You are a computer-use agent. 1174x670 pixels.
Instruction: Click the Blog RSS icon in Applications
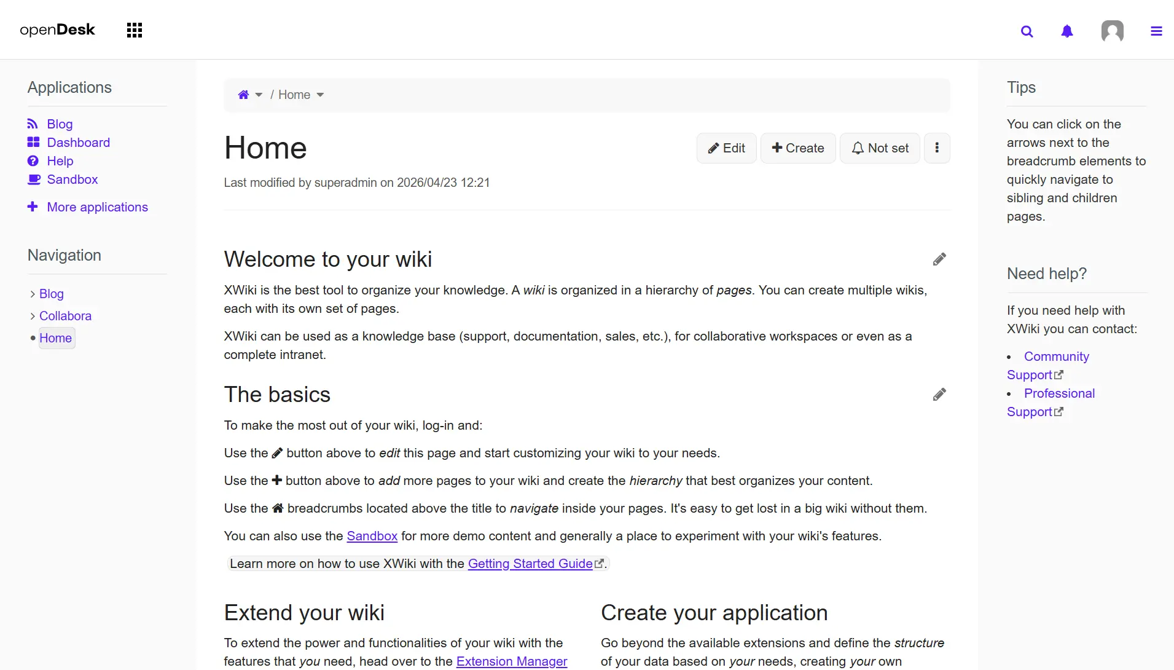33,124
